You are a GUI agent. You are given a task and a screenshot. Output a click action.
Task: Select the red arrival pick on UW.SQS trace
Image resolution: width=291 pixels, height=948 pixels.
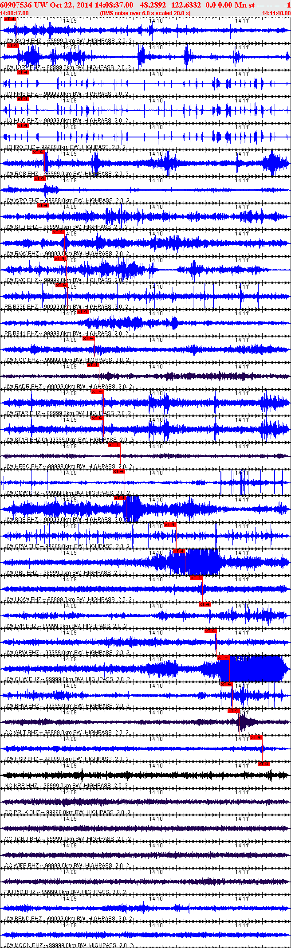tap(121, 498)
